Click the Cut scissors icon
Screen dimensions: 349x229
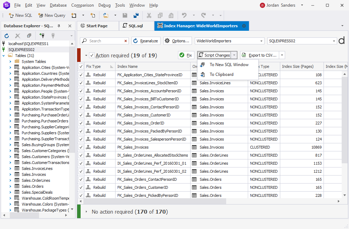point(149,15)
